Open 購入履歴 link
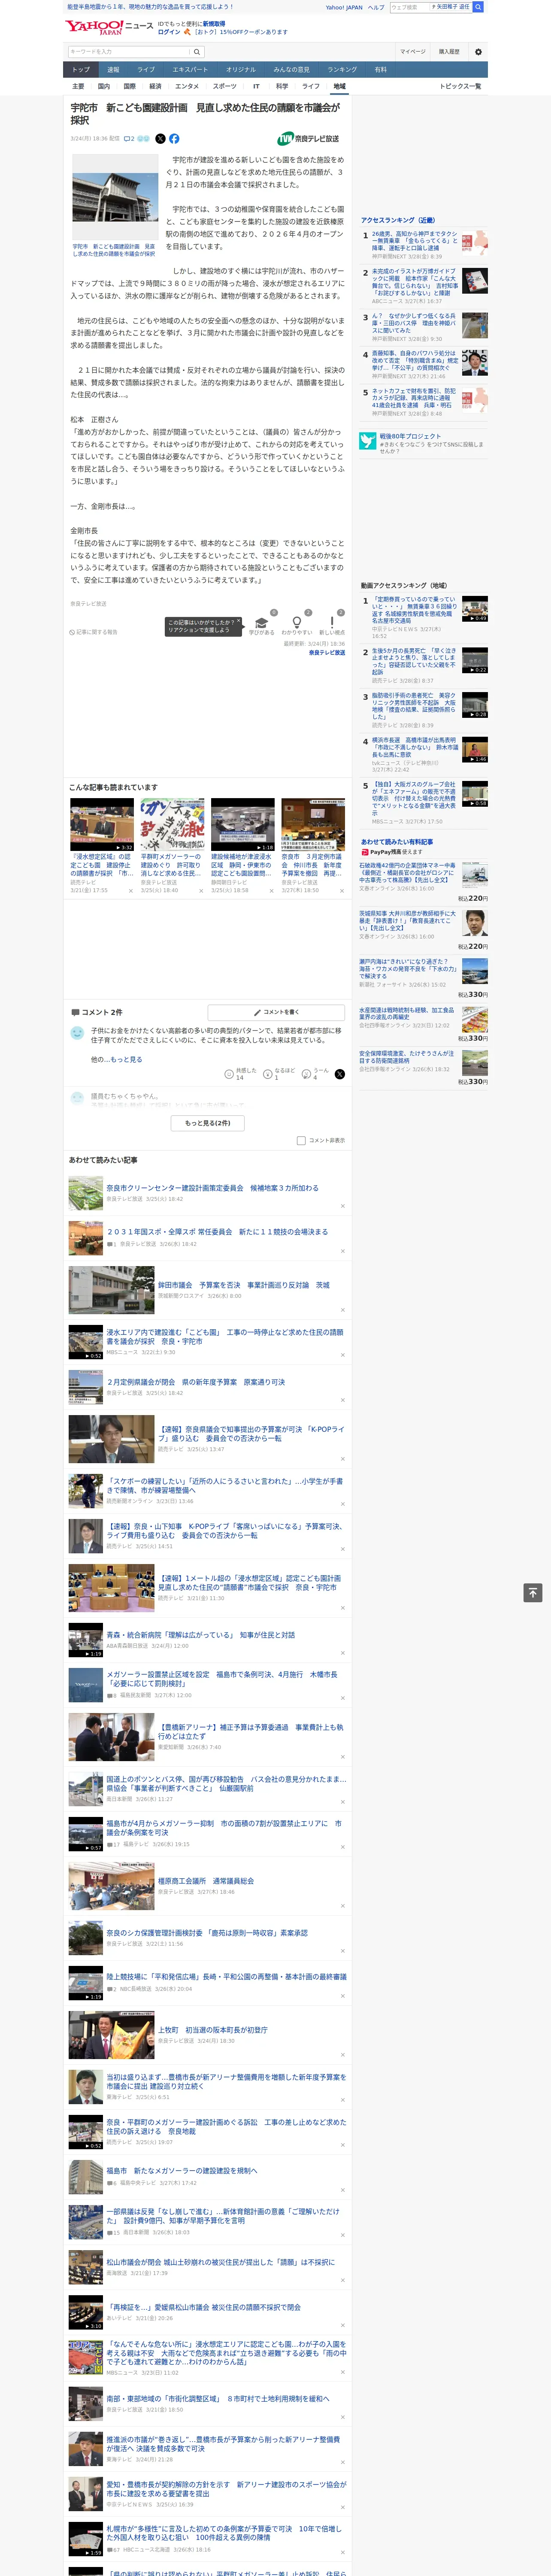Viewport: 551px width, 2576px height. click(449, 52)
